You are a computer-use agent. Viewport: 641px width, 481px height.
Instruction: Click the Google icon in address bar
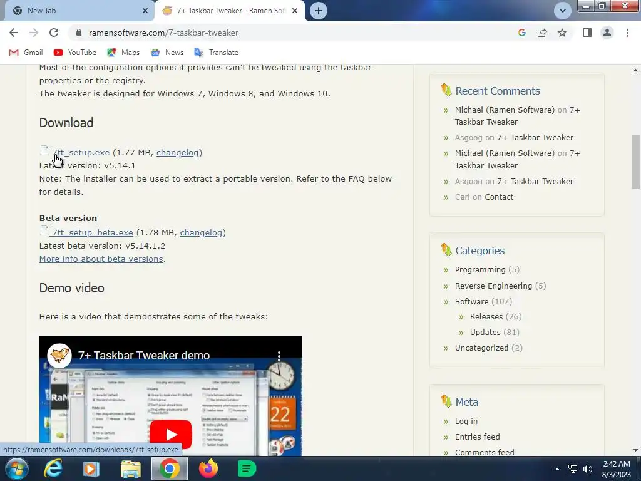coord(521,33)
